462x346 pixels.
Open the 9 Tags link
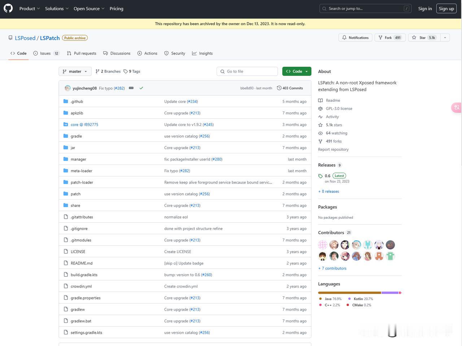[132, 71]
